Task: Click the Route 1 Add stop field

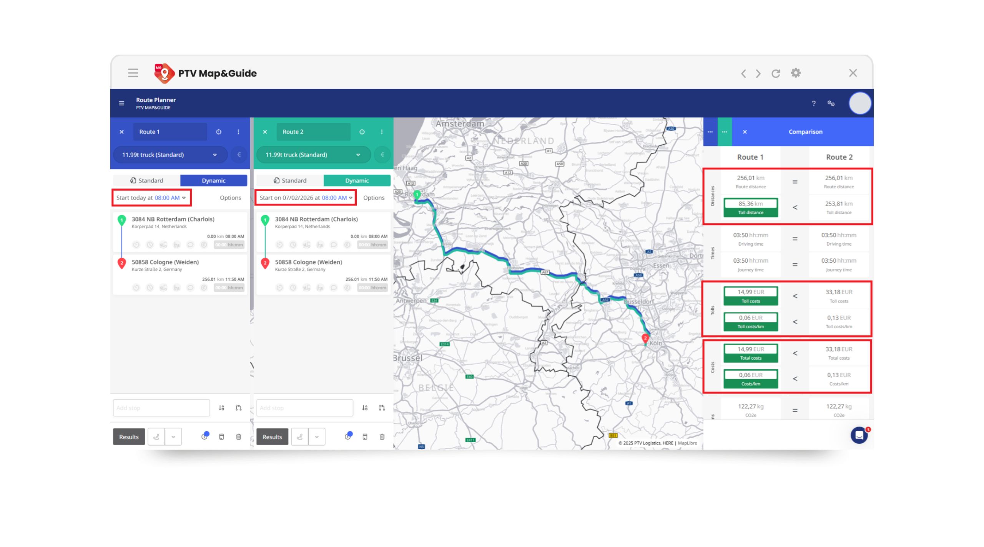Action: (161, 408)
